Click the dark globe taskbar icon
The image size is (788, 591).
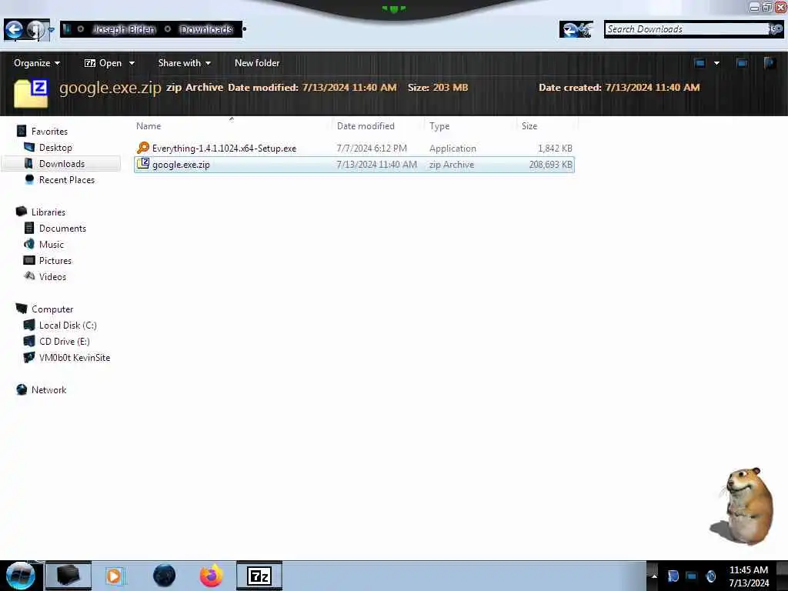pyautogui.click(x=164, y=576)
